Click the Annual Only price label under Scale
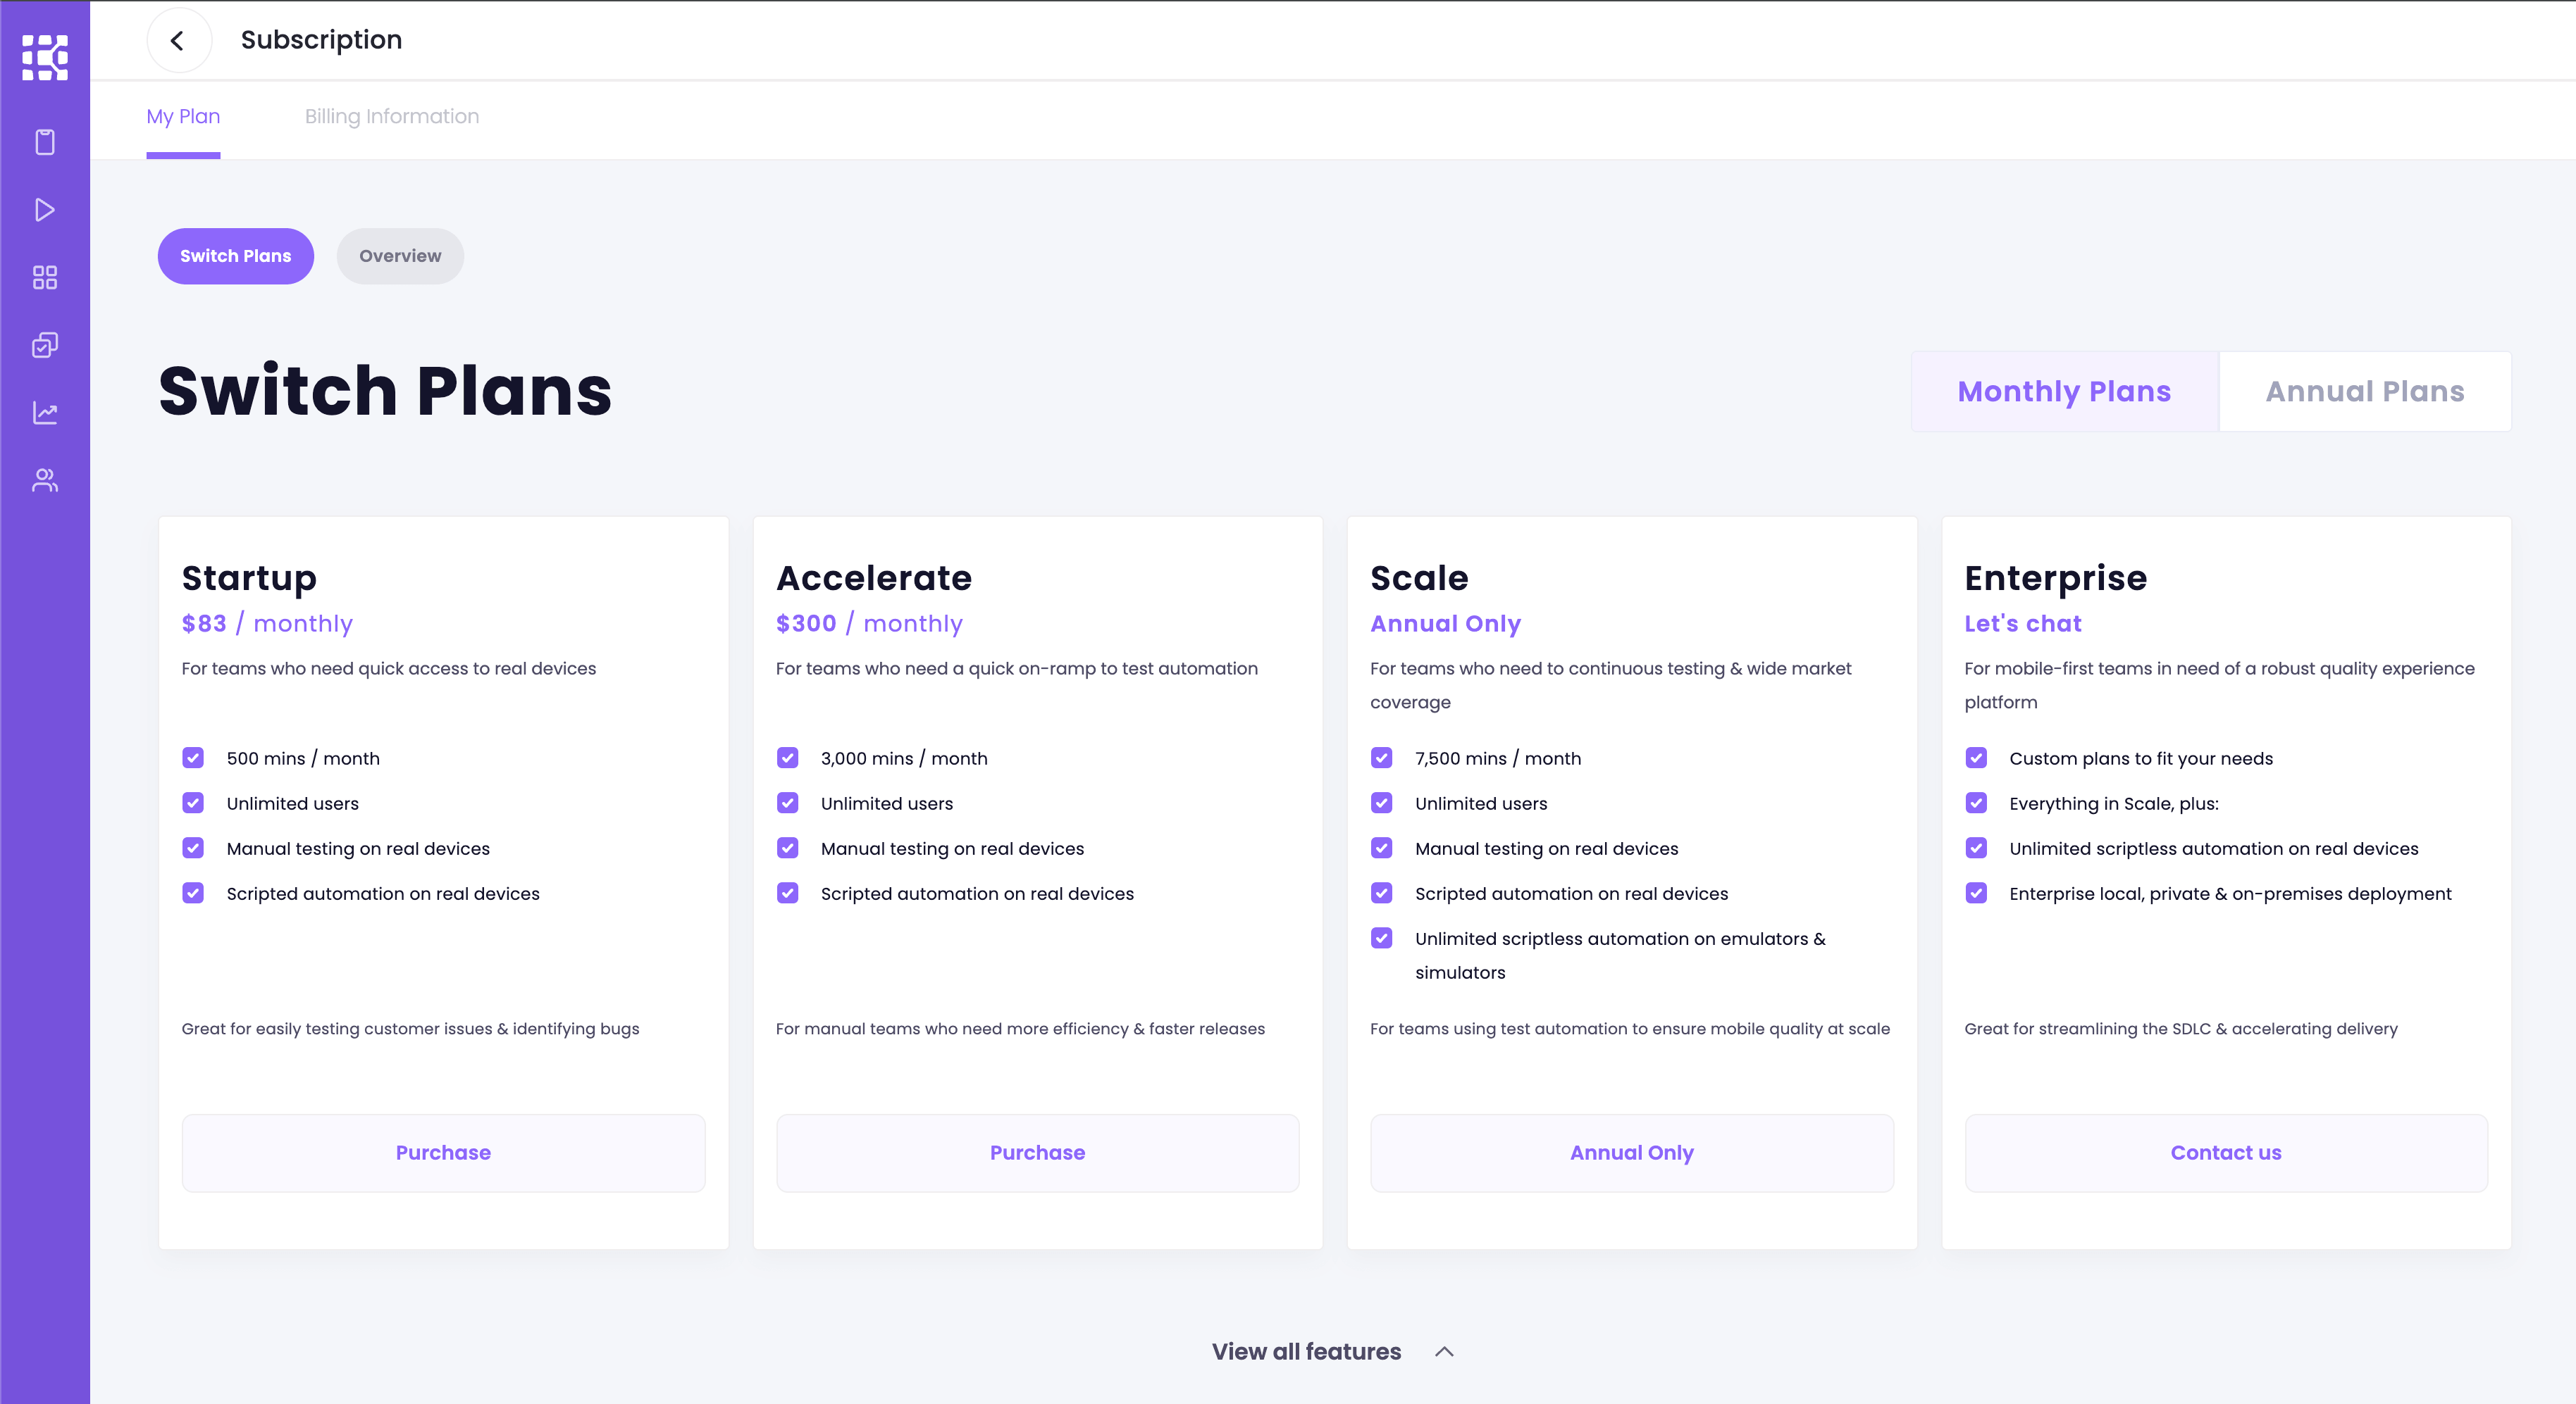 click(x=1446, y=624)
